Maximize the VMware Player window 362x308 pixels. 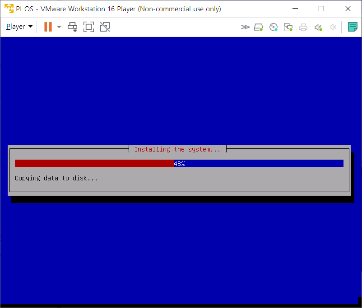(x=321, y=9)
